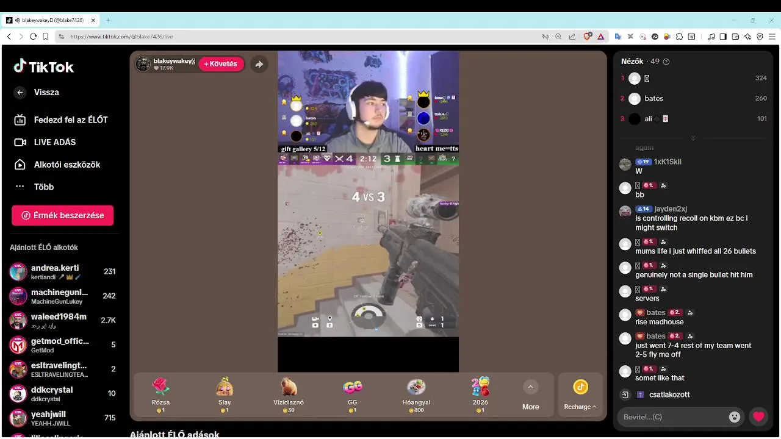Open the browser hamburger menu
Screen dimensions: 781x439
pos(772,37)
